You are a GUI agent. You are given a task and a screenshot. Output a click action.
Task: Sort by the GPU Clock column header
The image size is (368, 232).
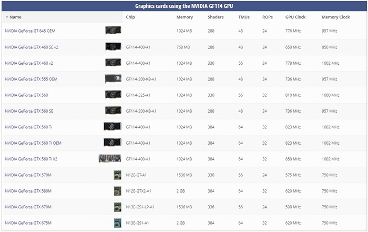click(295, 17)
